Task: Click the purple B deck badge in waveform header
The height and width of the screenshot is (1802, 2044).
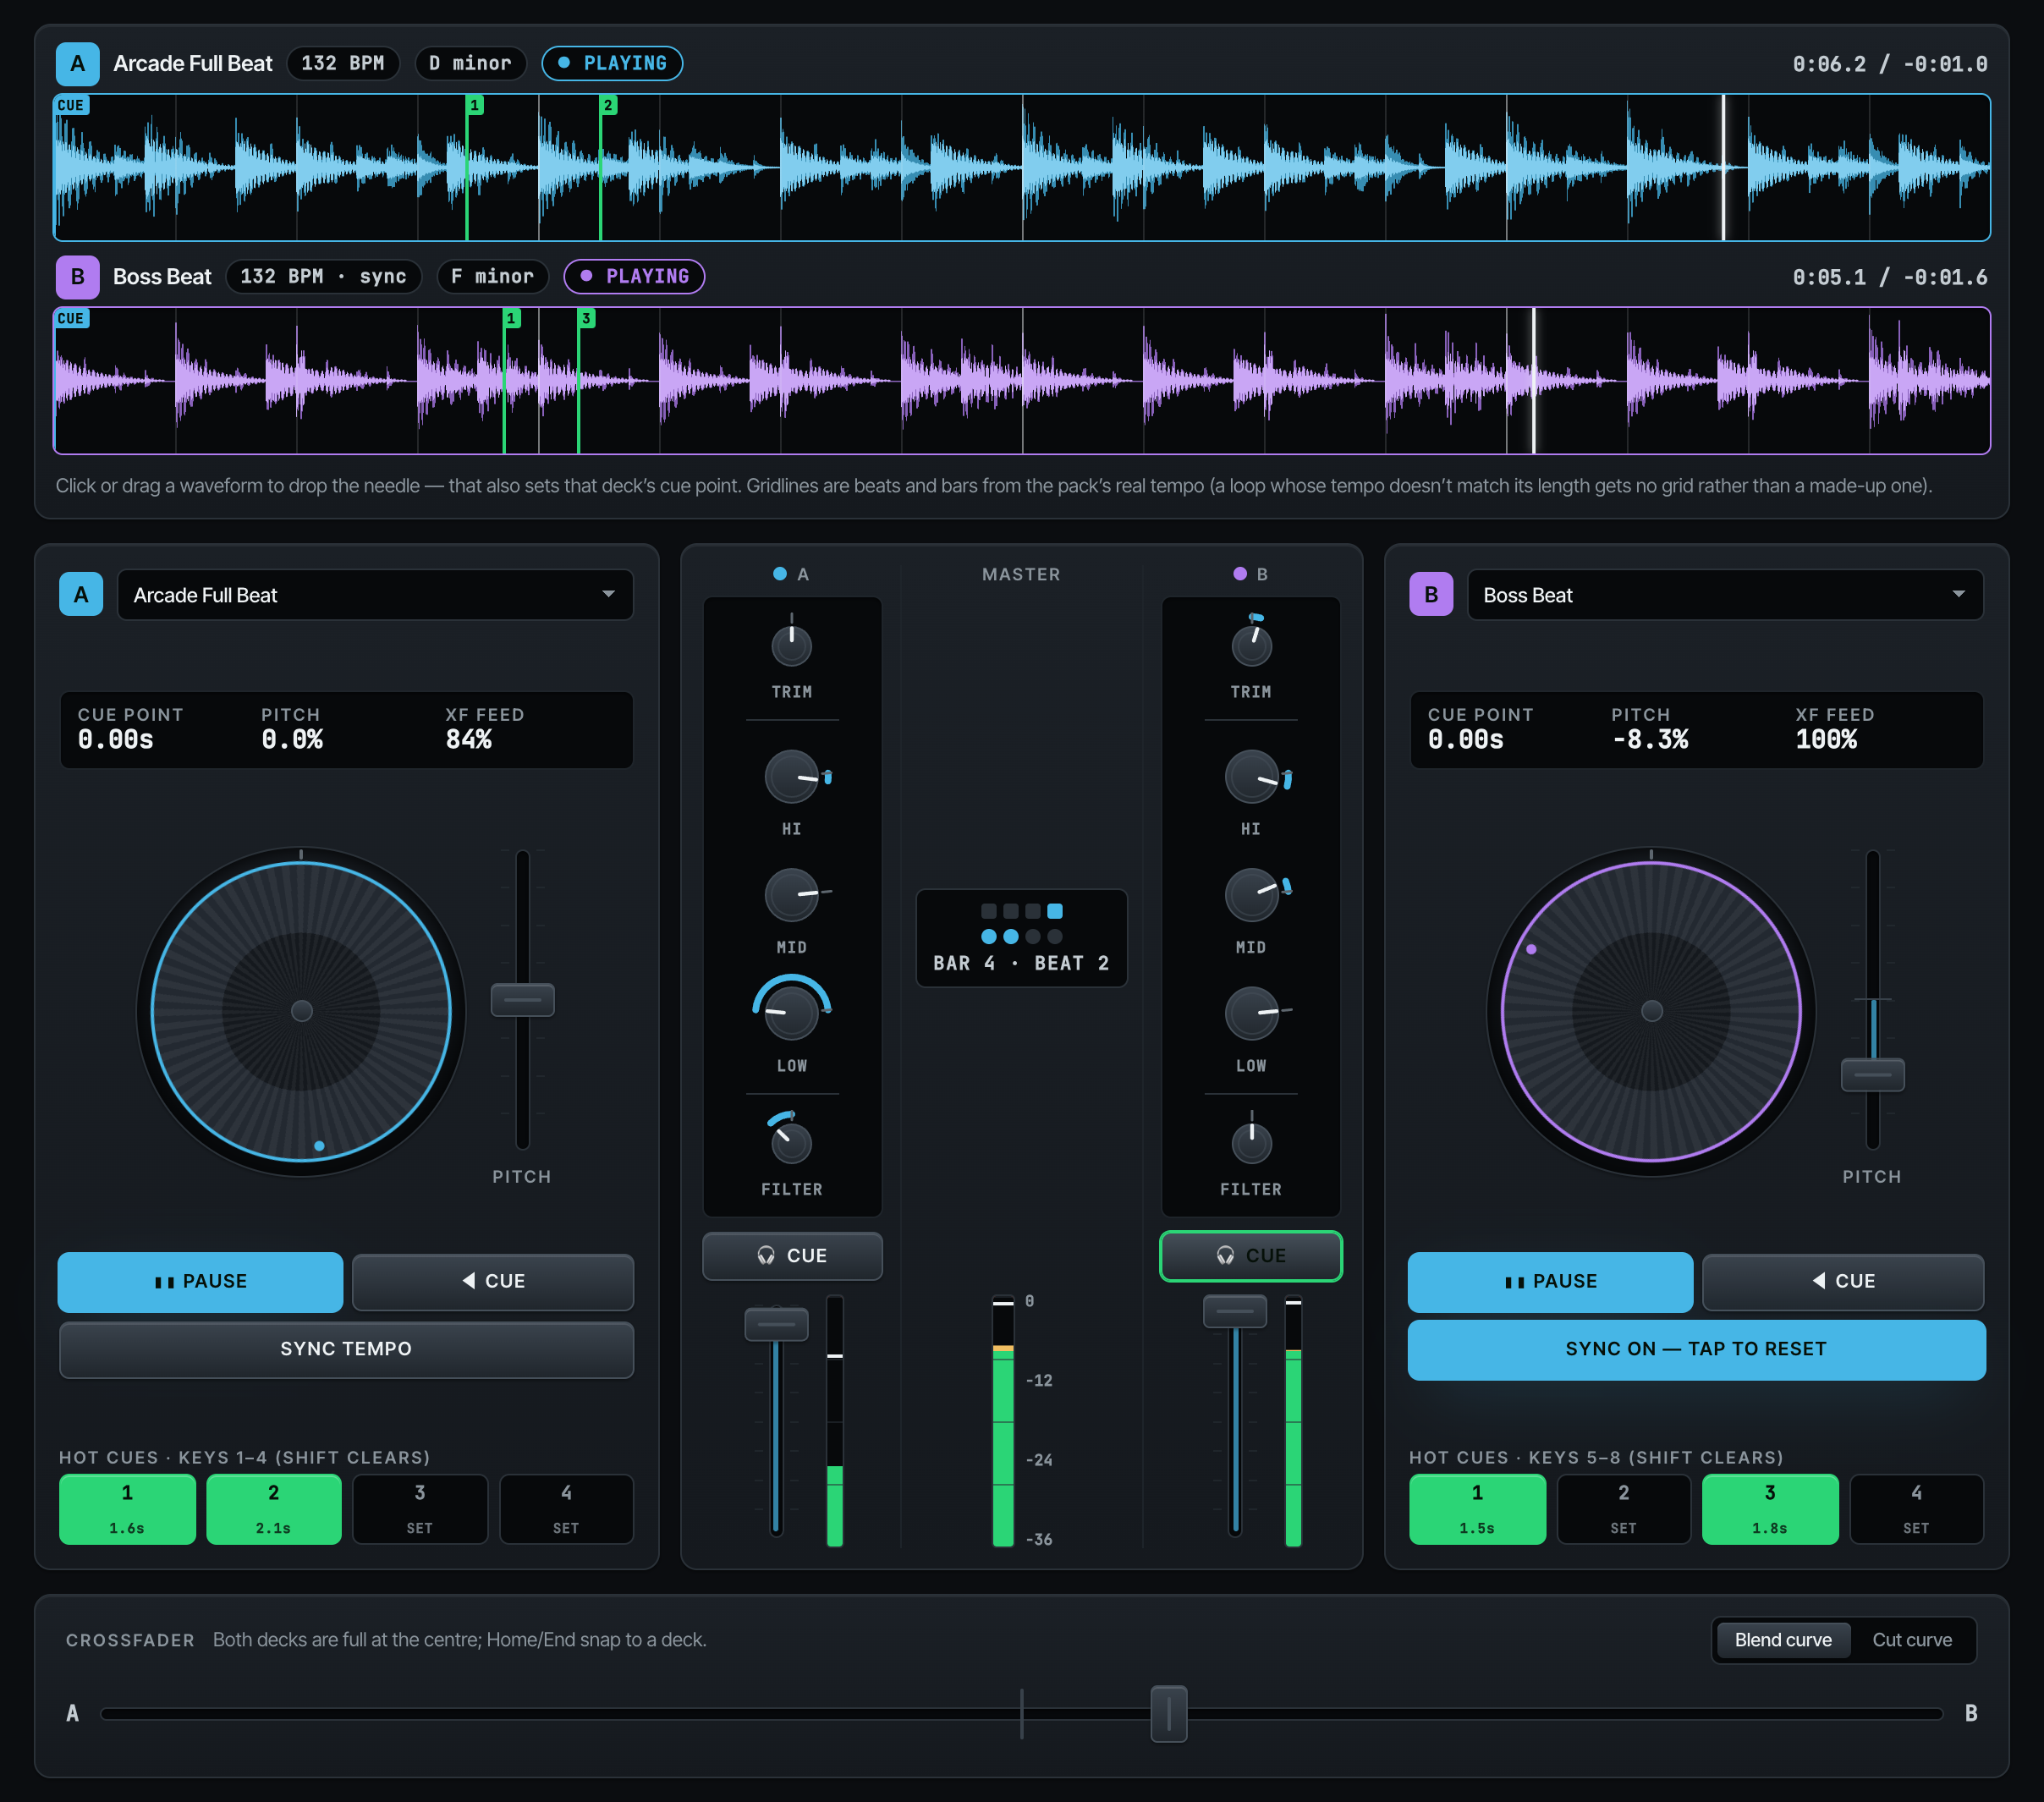Action: [x=77, y=276]
